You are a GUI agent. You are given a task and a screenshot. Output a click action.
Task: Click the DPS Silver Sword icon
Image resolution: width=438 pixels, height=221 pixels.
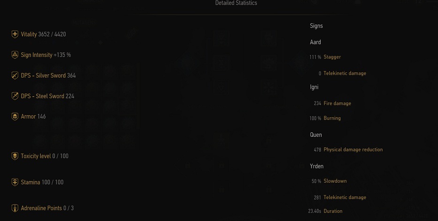click(x=15, y=75)
